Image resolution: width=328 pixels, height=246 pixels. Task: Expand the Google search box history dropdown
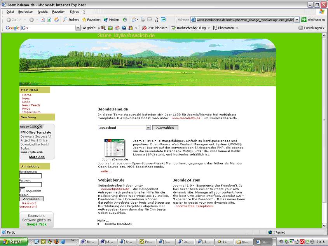(x=78, y=28)
